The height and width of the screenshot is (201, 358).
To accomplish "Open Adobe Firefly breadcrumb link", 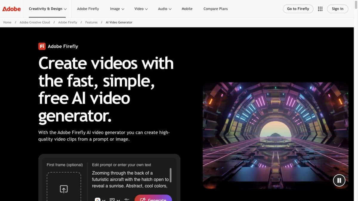I will click(x=68, y=22).
